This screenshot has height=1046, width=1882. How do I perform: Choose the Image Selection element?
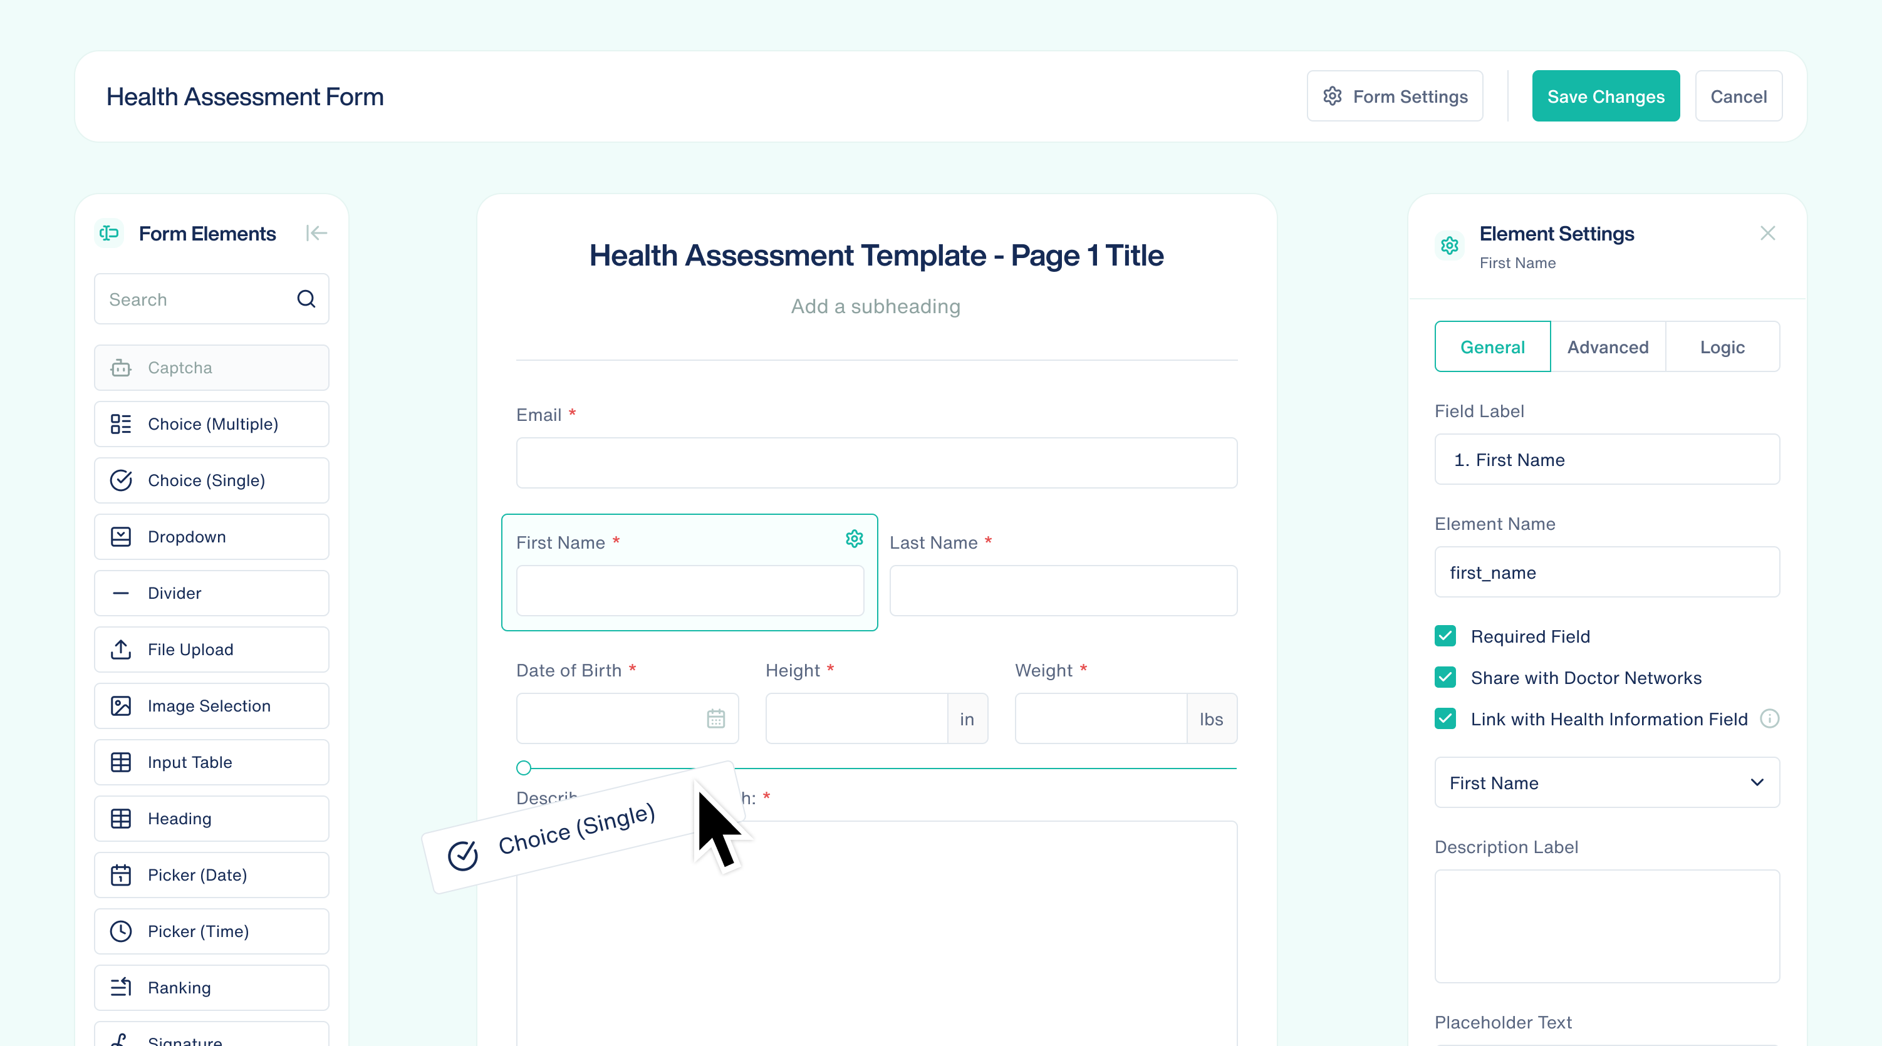pyautogui.click(x=211, y=706)
